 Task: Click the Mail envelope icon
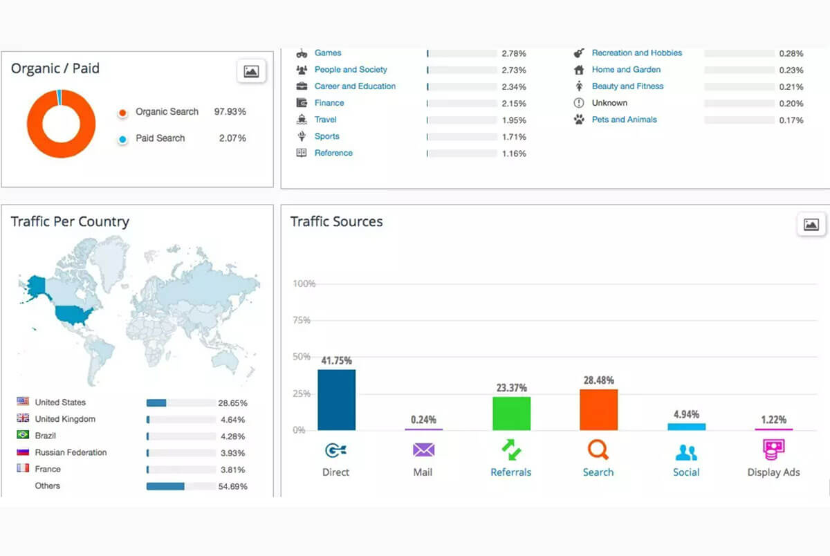click(423, 450)
